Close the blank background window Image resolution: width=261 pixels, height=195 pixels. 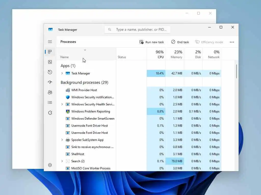210,13
